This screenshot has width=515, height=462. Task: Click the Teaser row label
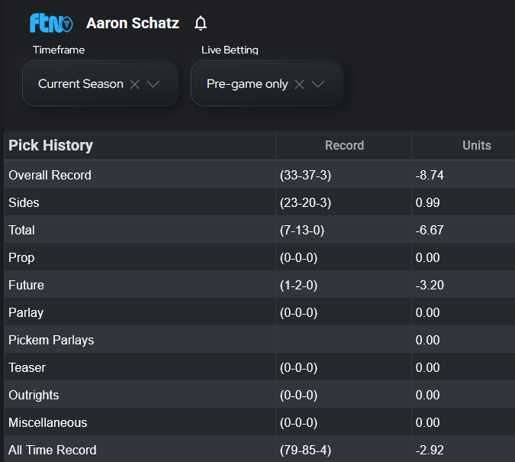27,367
